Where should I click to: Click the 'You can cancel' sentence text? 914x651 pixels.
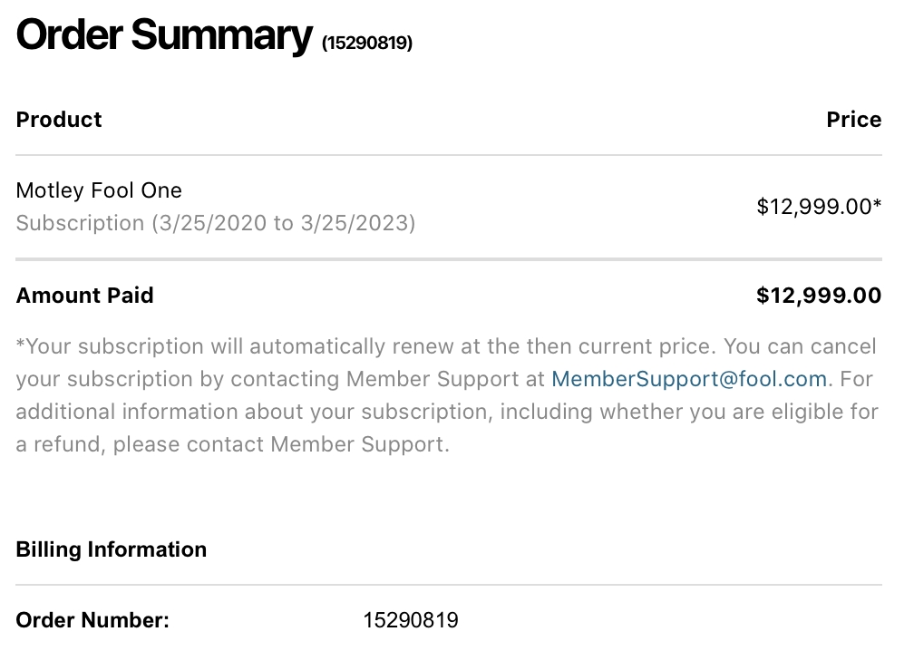800,346
